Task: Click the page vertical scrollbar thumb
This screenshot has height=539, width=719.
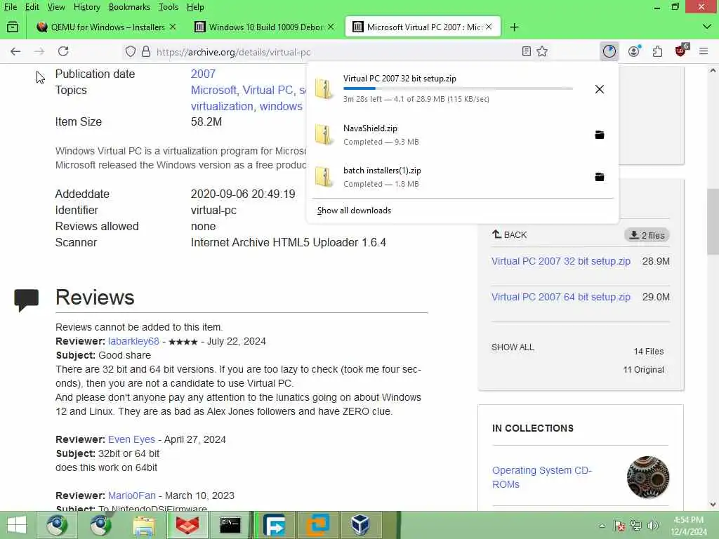Action: tap(713, 221)
